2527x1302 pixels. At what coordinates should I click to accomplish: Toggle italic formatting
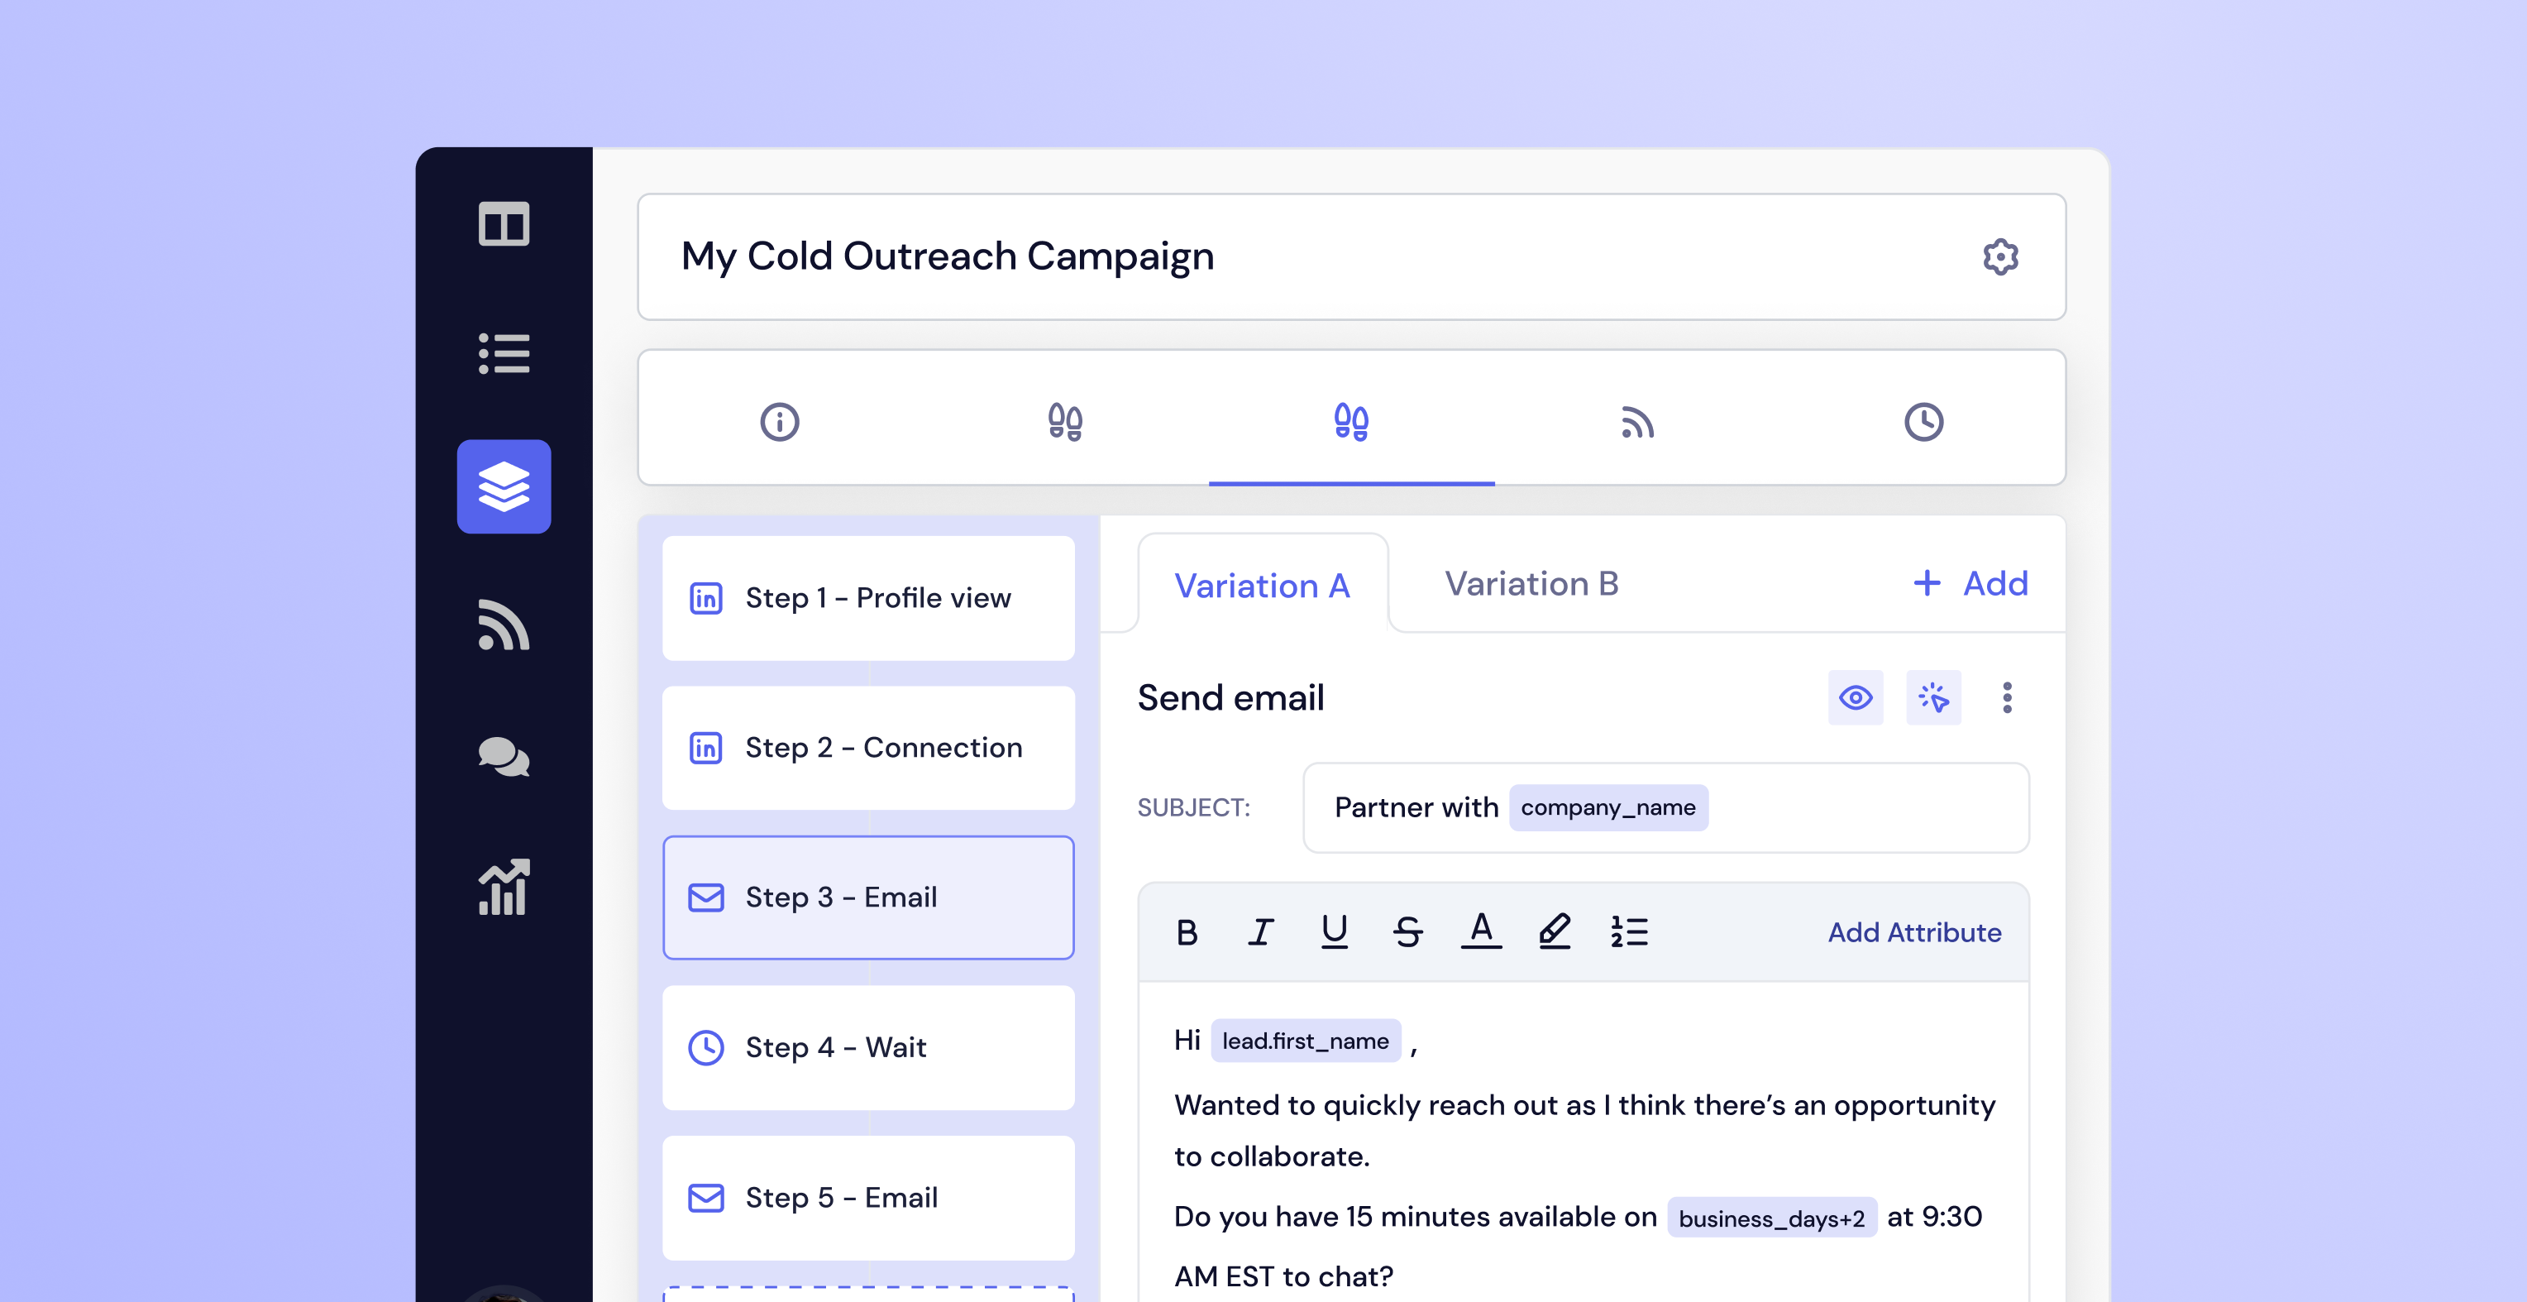click(x=1260, y=932)
